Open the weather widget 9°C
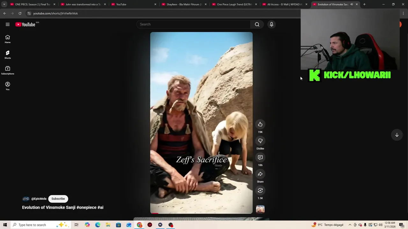The width and height of the screenshot is (408, 229). (x=328, y=225)
